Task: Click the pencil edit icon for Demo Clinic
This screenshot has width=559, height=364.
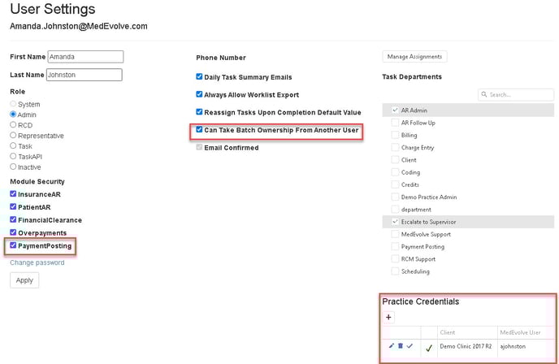Action: pyautogui.click(x=391, y=346)
